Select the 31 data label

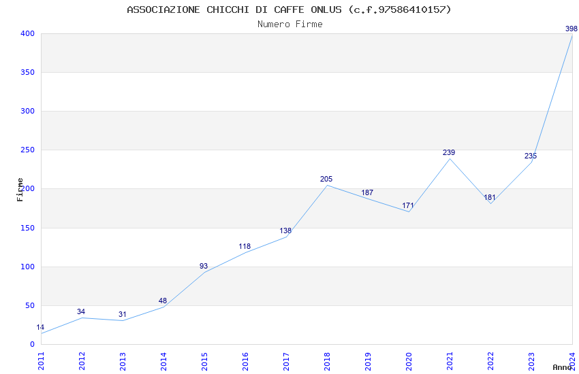point(122,314)
